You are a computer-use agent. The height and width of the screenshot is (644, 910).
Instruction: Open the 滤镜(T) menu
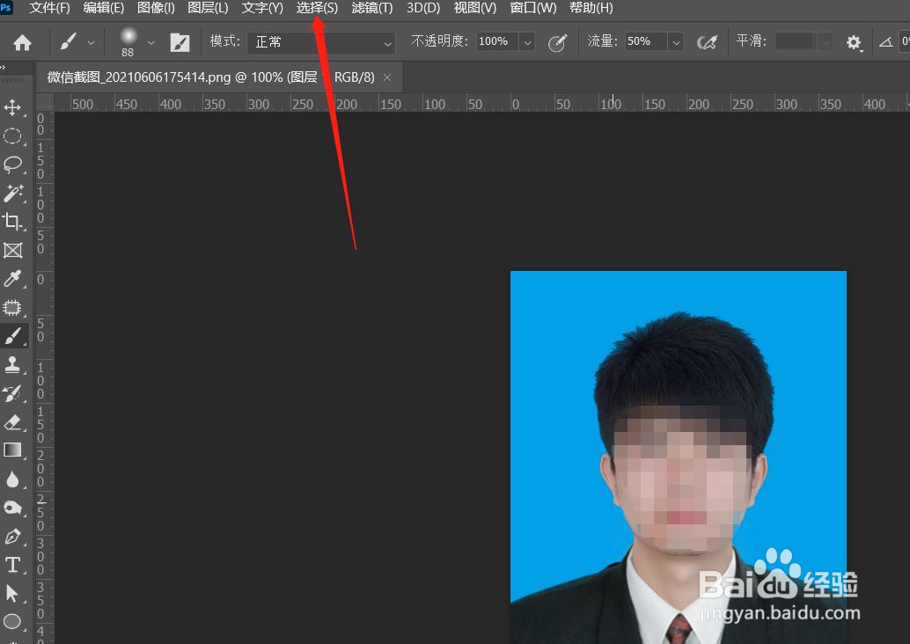click(372, 8)
